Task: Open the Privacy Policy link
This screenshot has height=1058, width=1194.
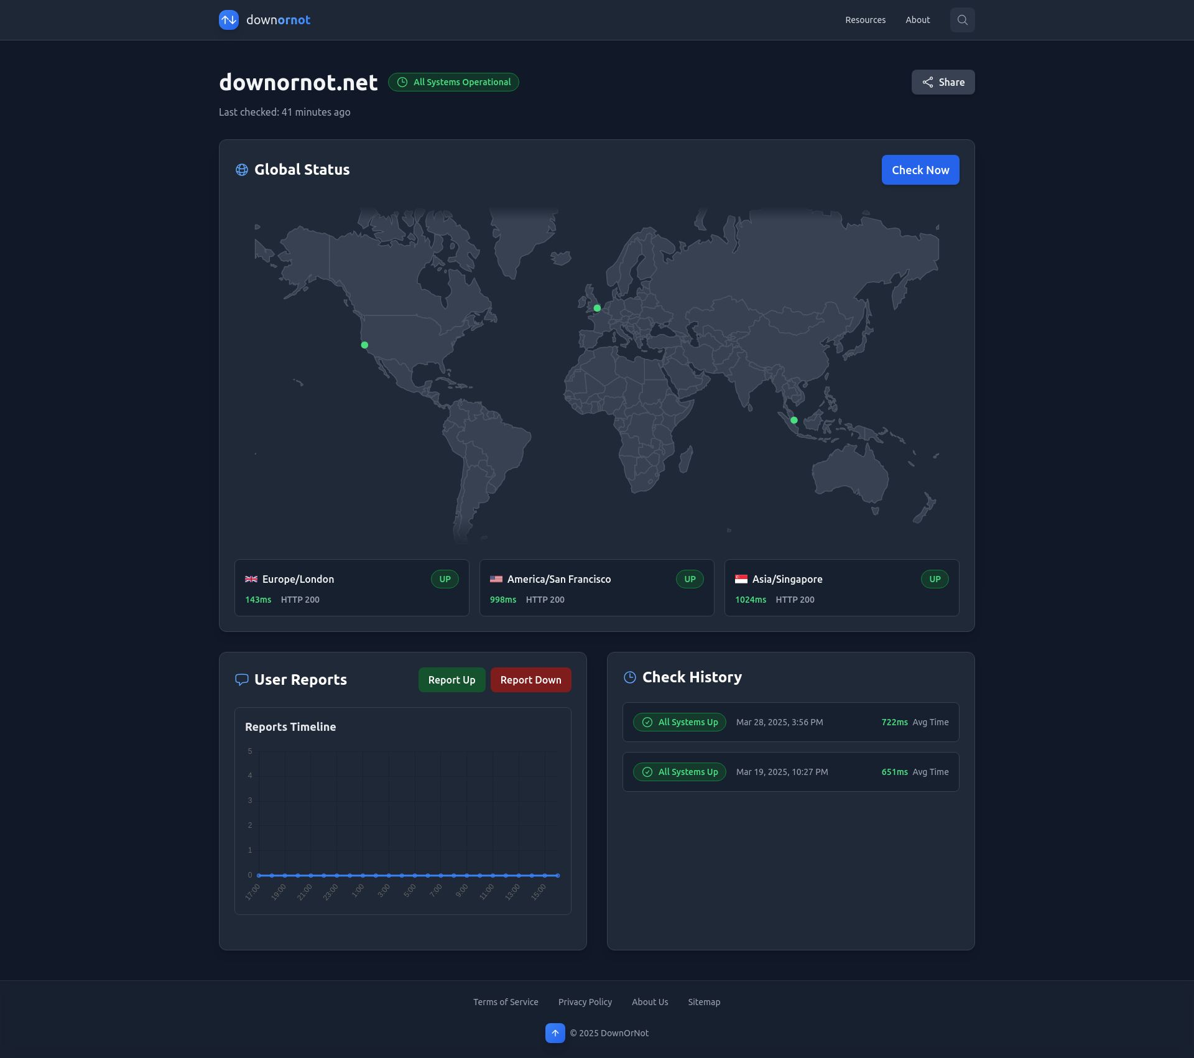Action: click(x=585, y=1001)
